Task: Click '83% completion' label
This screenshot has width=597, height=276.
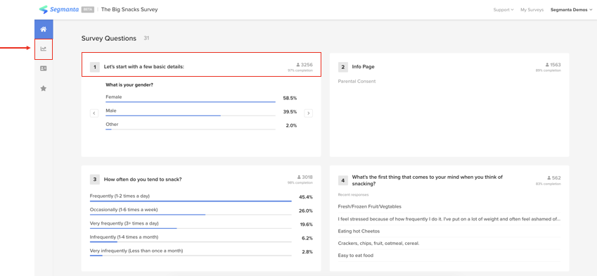Action: pyautogui.click(x=548, y=184)
